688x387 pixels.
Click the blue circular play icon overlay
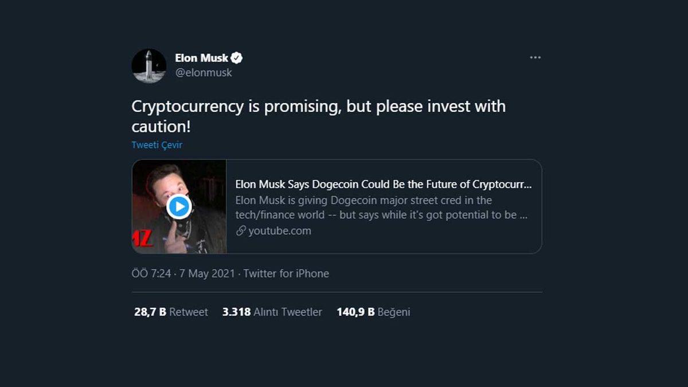(x=179, y=206)
